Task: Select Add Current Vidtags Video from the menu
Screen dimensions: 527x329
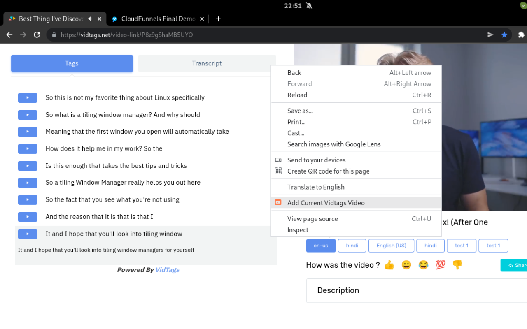Action: coord(326,203)
